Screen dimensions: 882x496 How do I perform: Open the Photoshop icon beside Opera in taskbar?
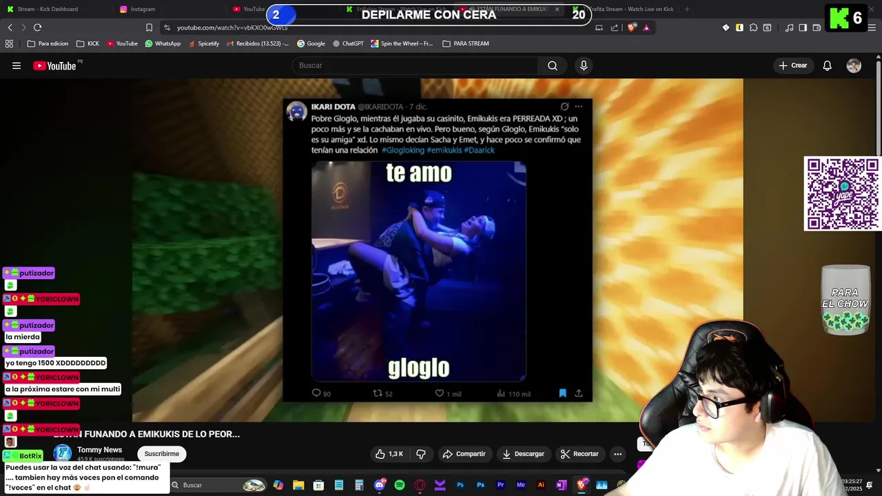[x=460, y=485]
